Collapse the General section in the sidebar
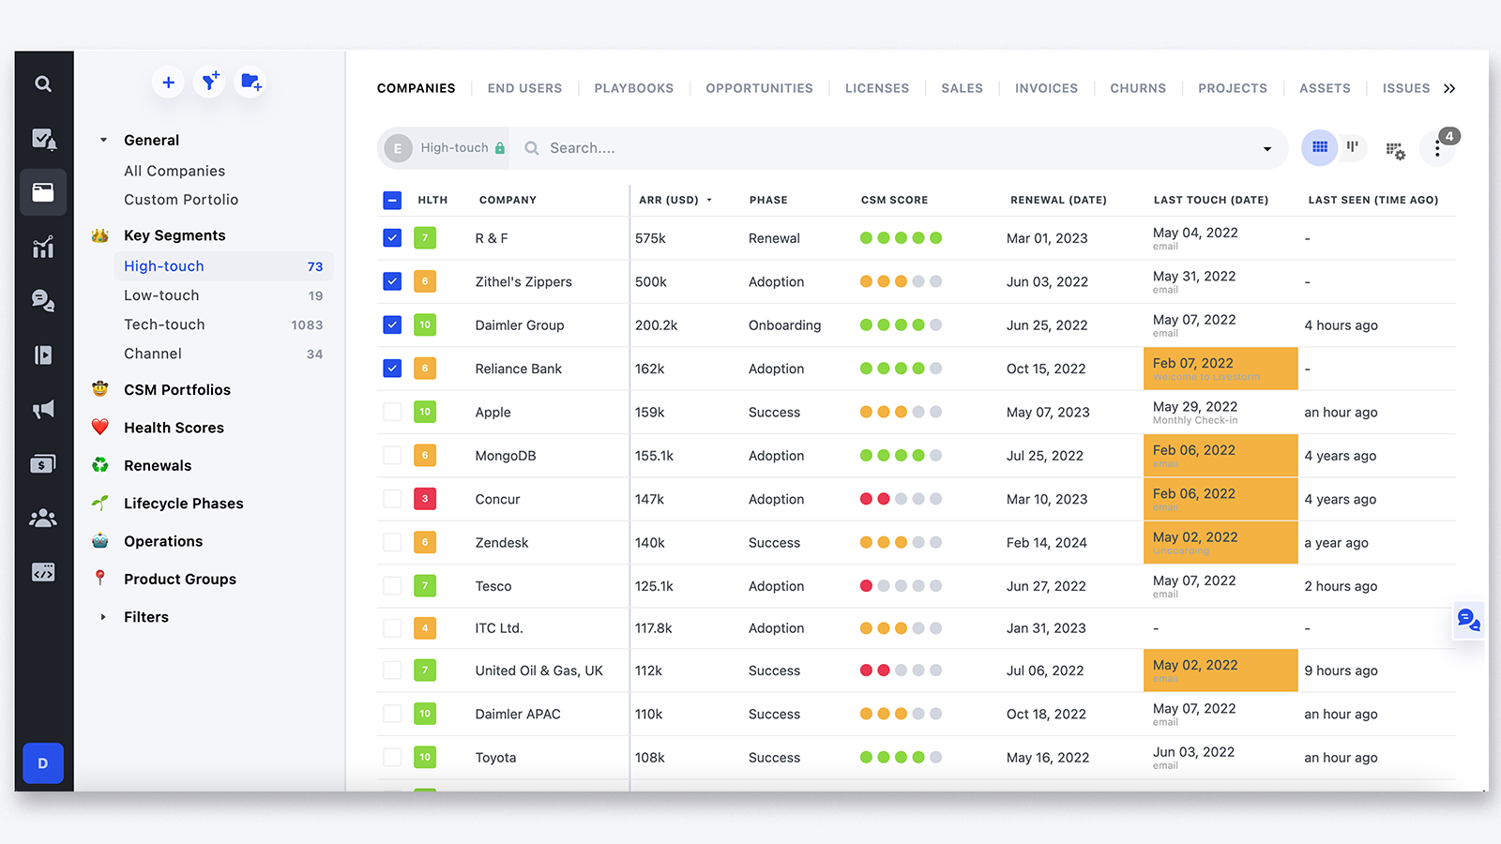Viewport: 1501px width, 844px height. 103,140
